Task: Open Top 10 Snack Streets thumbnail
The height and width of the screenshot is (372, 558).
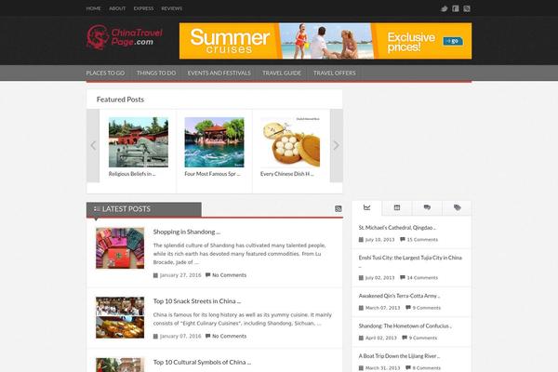Action: (120, 317)
